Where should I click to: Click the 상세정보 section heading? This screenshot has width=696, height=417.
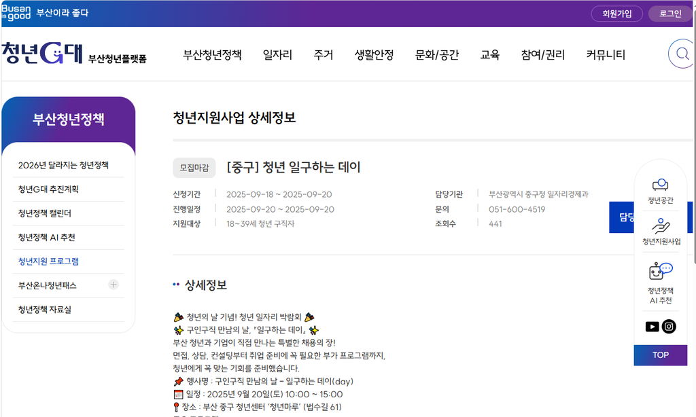(205, 285)
